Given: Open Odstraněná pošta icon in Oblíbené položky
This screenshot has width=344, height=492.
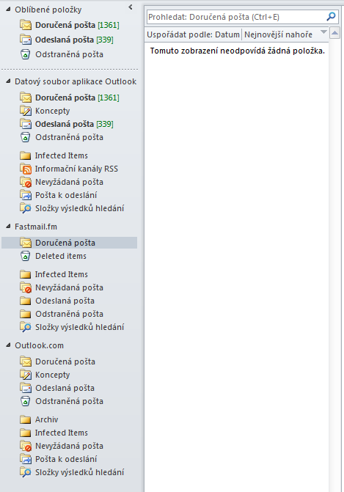Looking at the screenshot, I should pyautogui.click(x=26, y=54).
